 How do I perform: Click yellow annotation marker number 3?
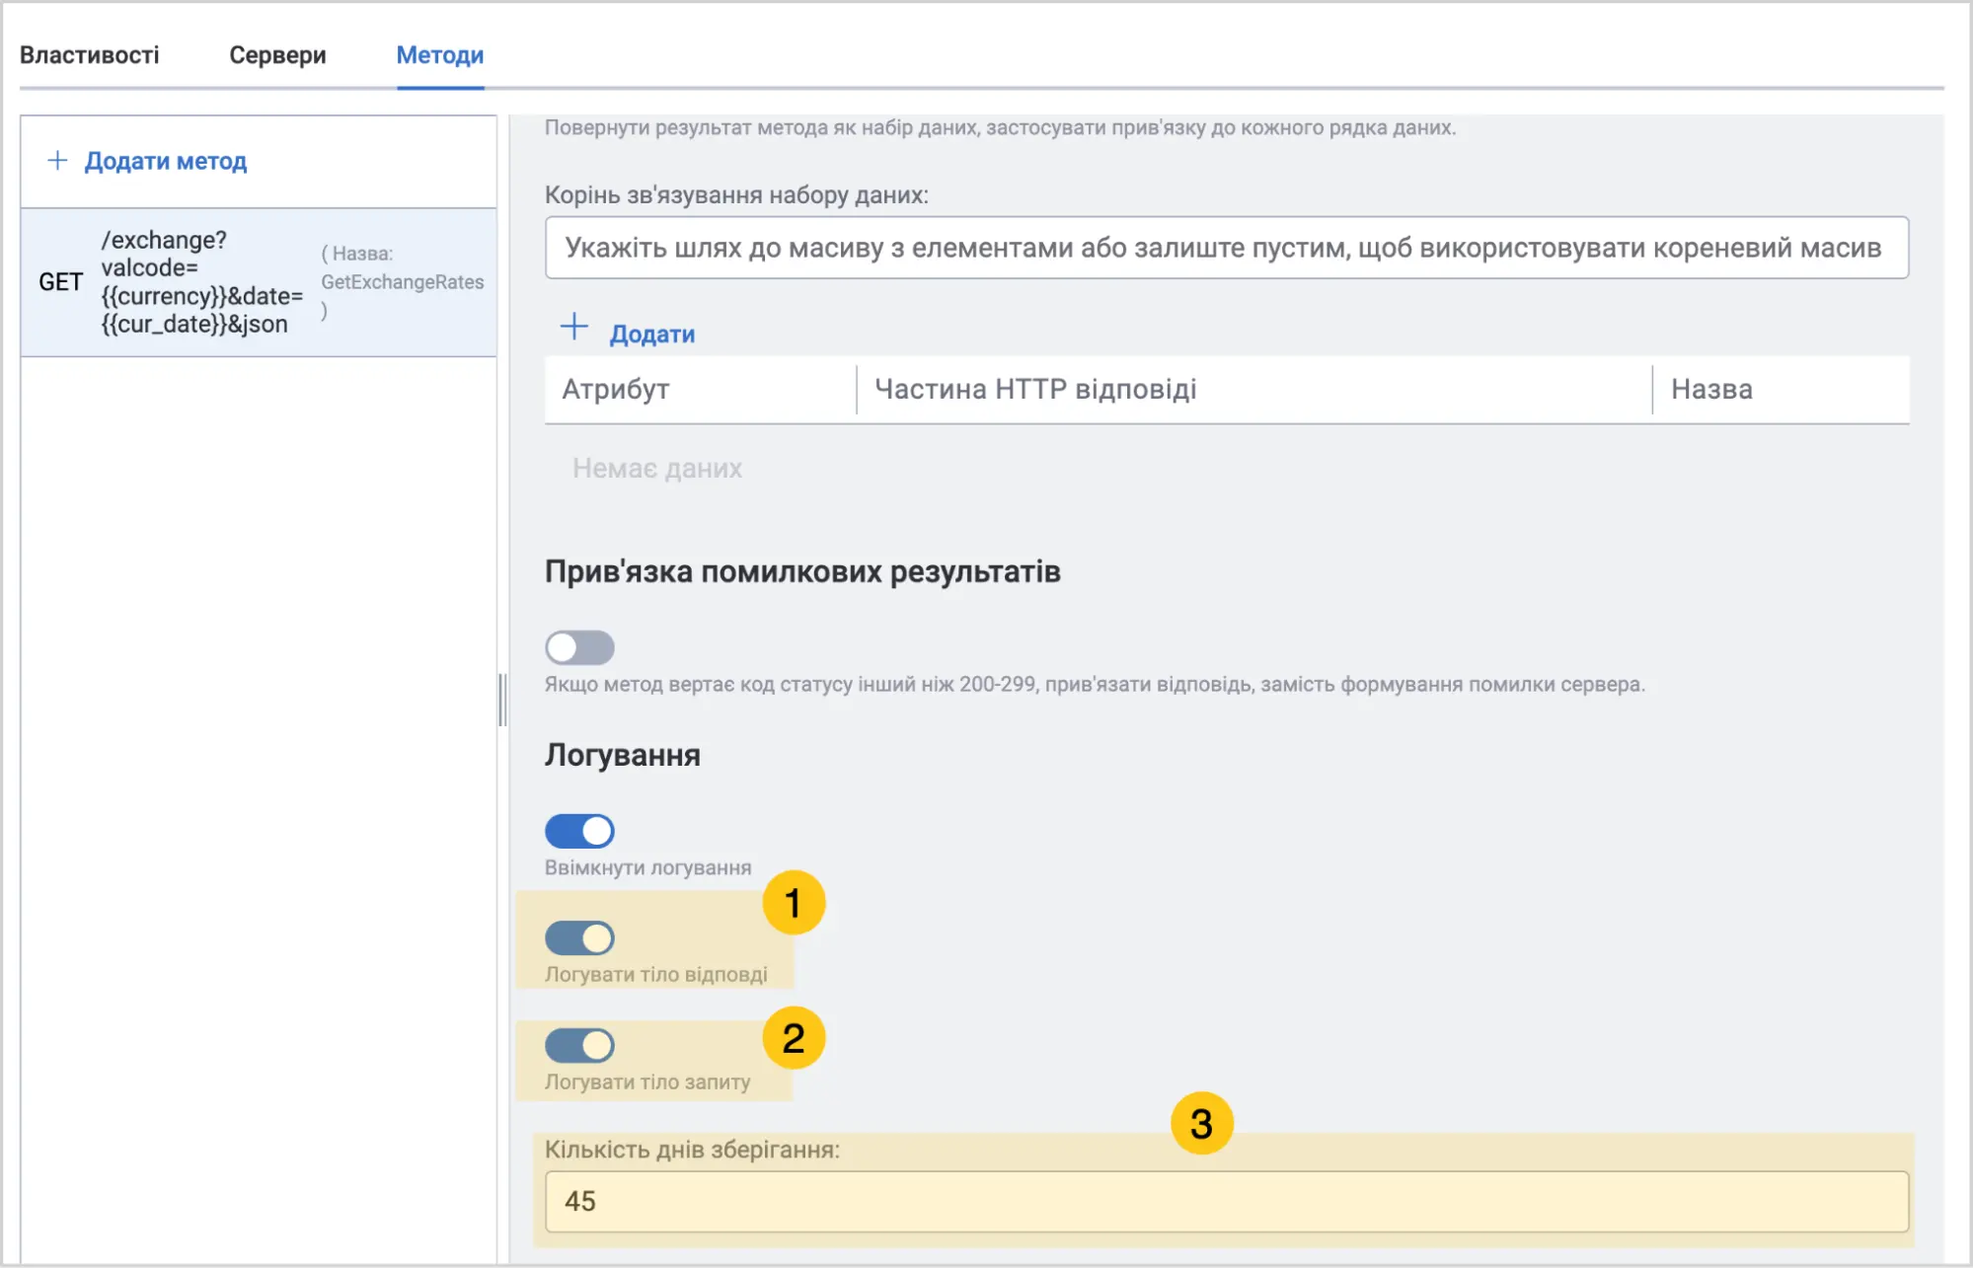pos(1201,1123)
